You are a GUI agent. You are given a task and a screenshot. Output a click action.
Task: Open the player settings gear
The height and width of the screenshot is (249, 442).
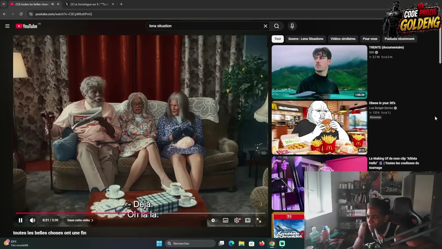point(237,220)
